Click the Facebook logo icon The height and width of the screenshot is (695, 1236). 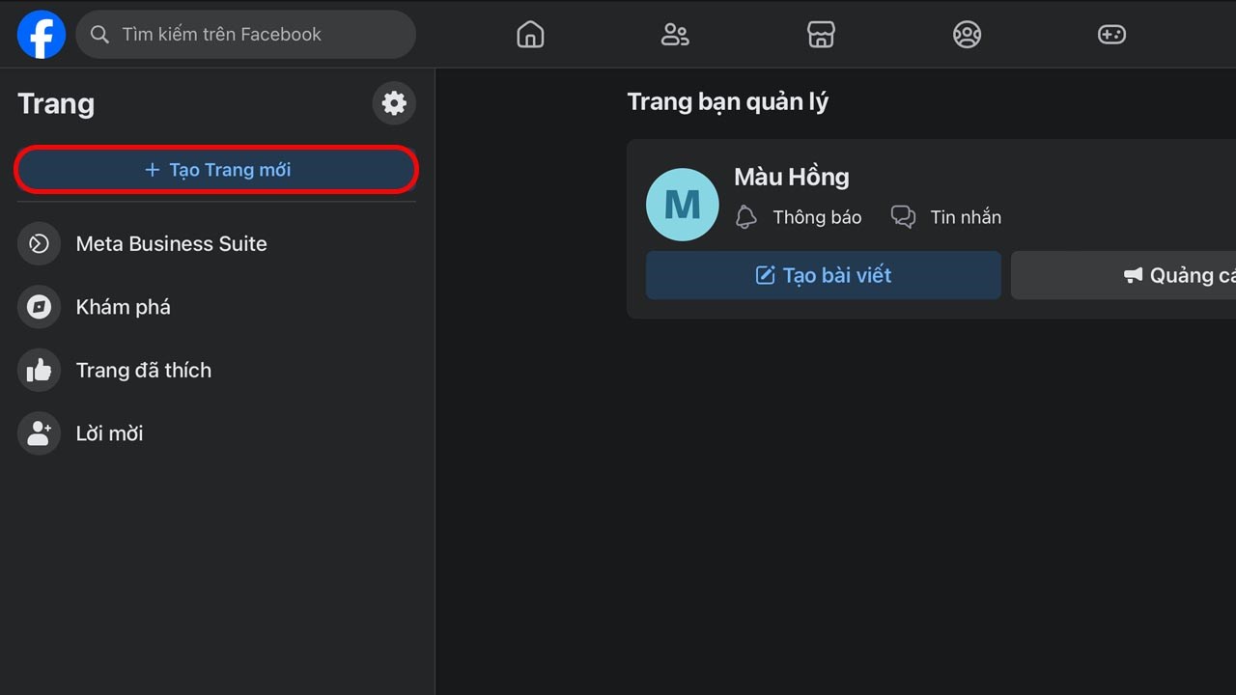(42, 35)
